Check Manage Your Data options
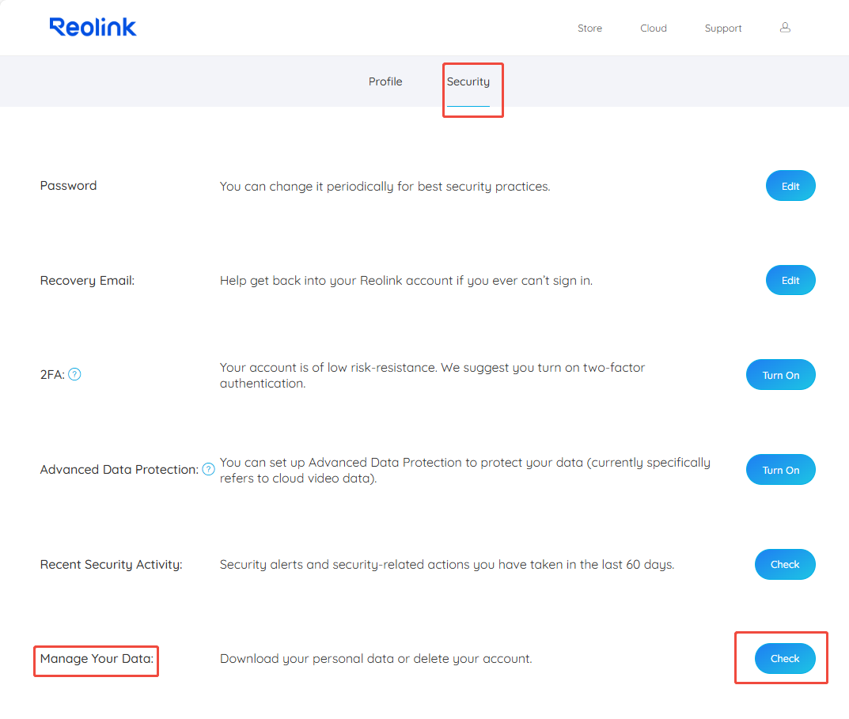849x719 pixels. 785,658
